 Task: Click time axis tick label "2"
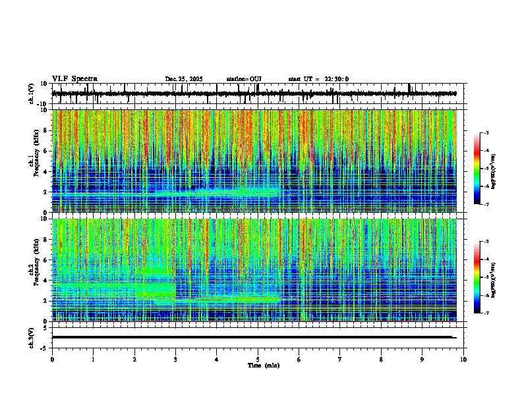[134, 360]
